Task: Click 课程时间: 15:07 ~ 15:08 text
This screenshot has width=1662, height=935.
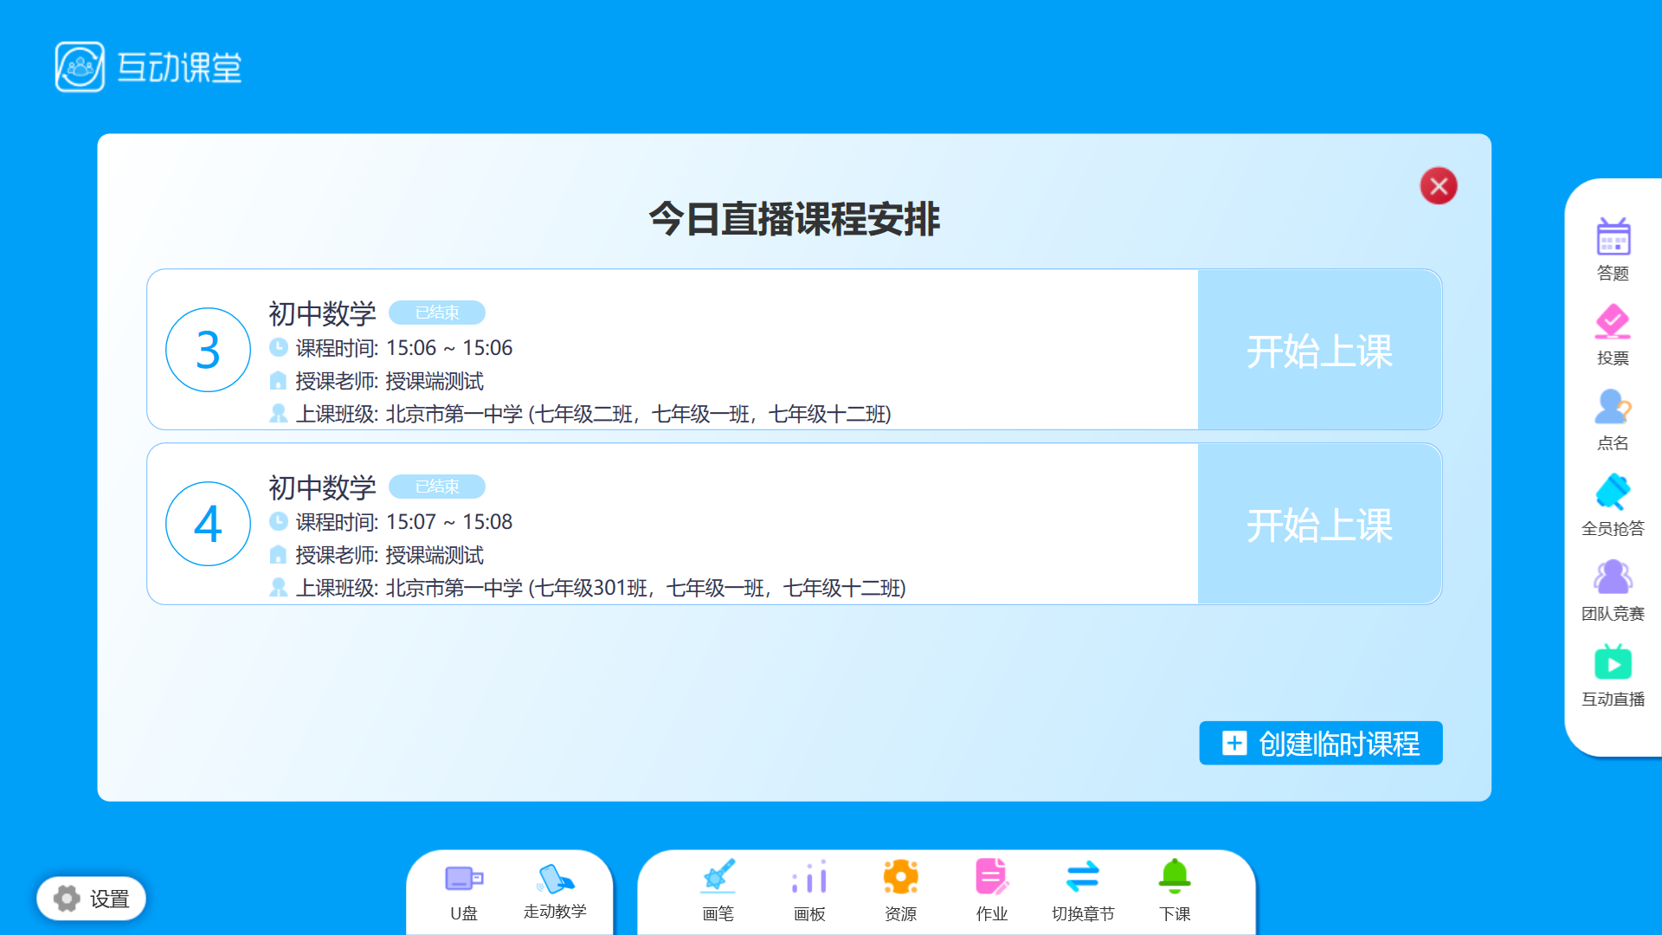Action: click(x=404, y=522)
